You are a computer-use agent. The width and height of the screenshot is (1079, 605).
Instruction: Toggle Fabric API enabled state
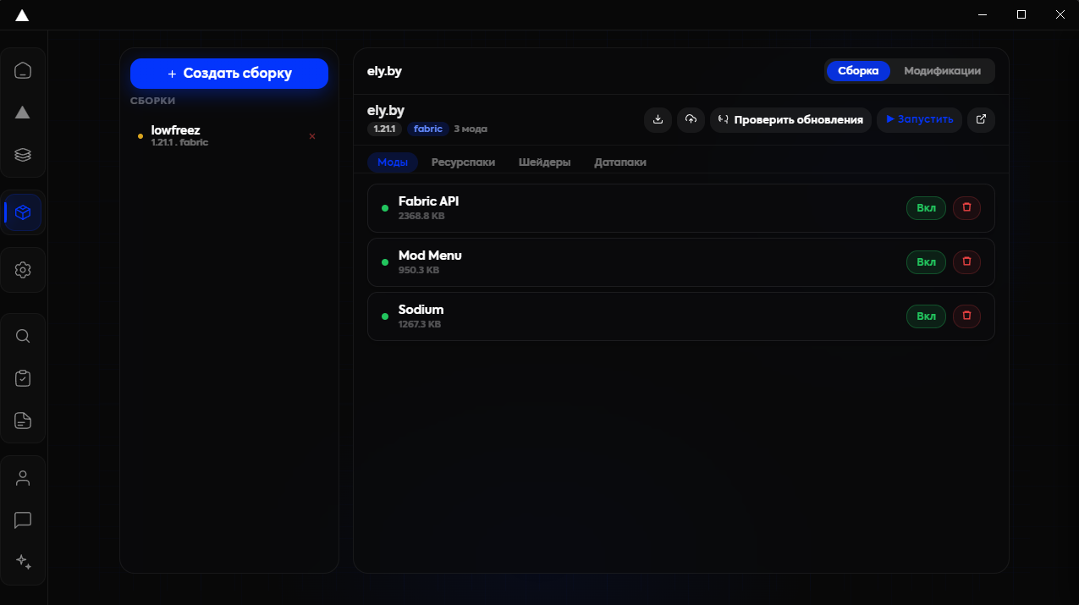pyautogui.click(x=926, y=208)
